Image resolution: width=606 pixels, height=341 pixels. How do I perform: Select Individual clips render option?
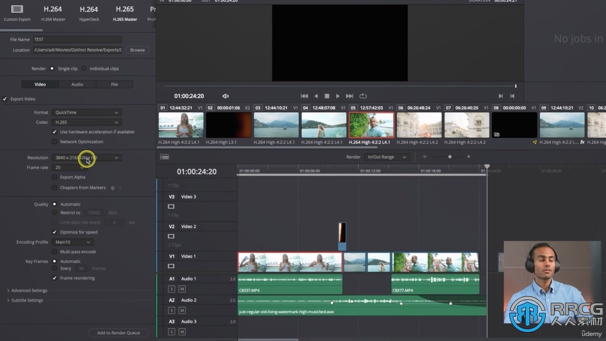84,69
